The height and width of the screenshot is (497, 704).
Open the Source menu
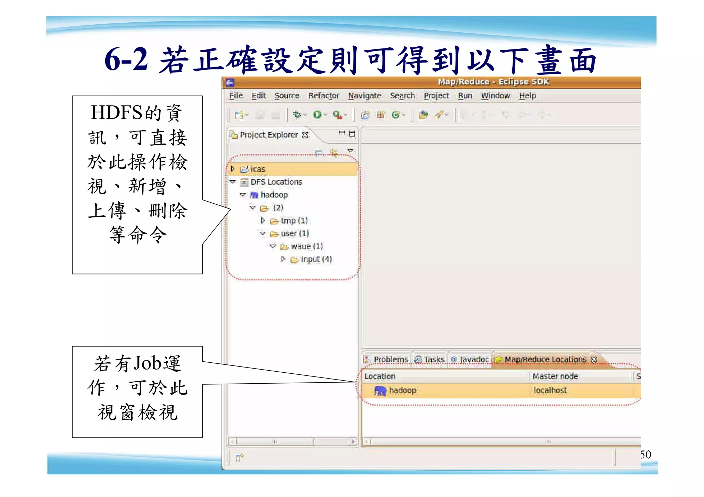click(x=287, y=96)
